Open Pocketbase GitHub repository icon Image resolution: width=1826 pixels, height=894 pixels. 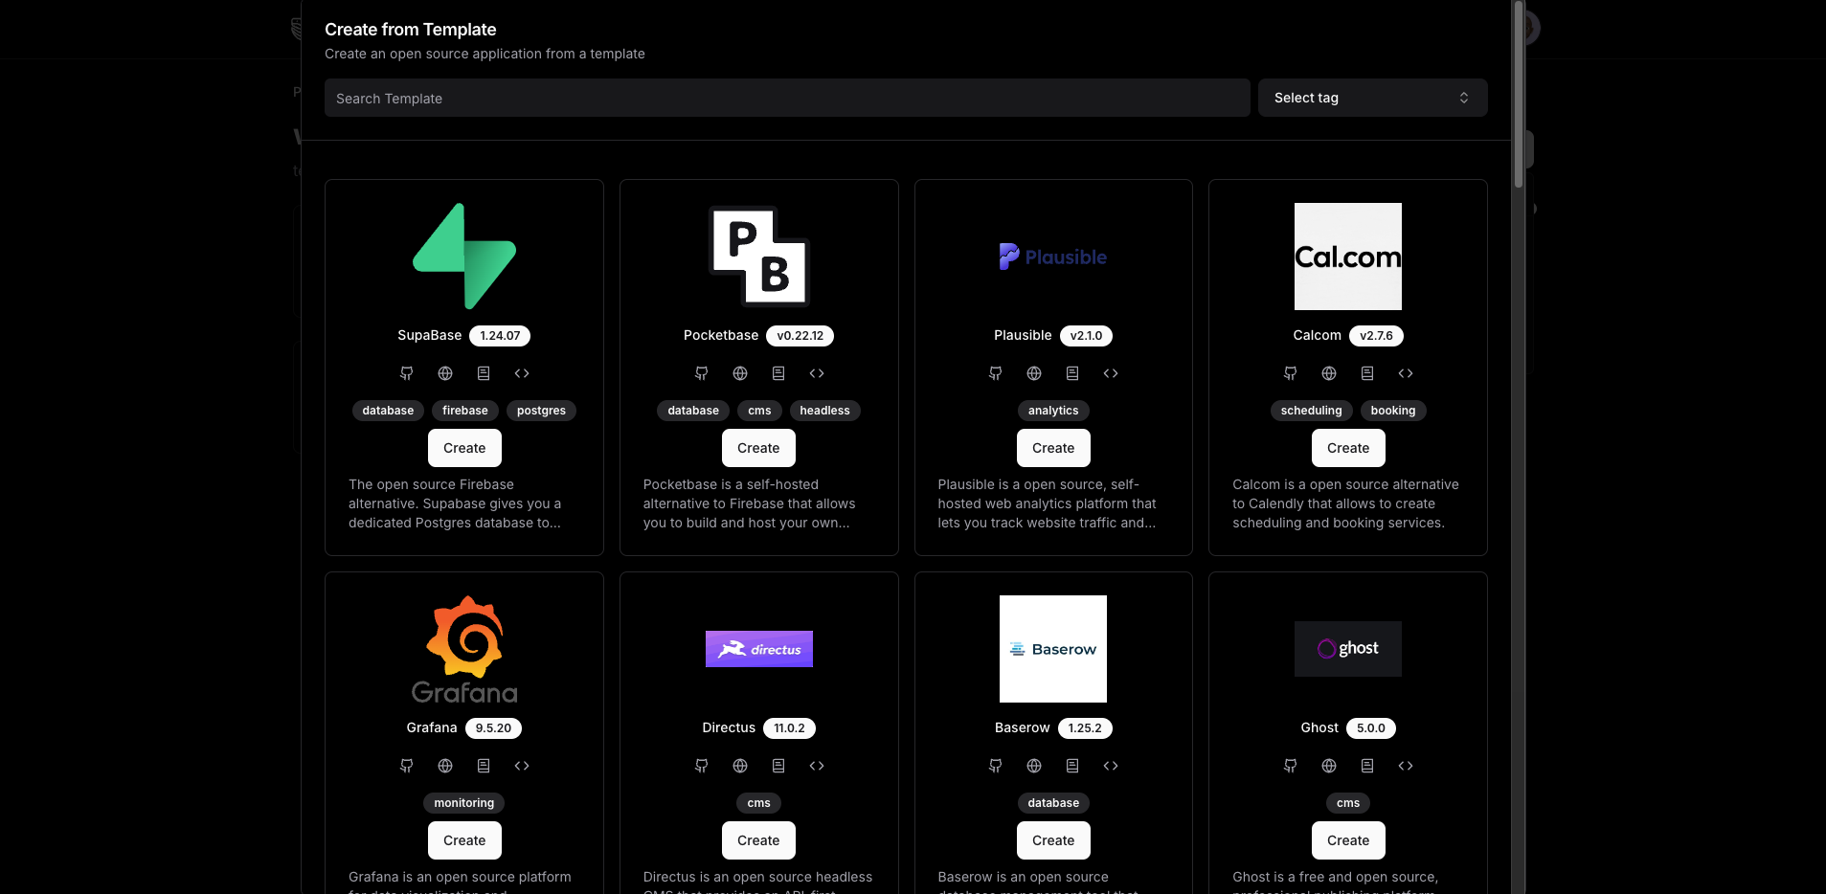tap(702, 373)
